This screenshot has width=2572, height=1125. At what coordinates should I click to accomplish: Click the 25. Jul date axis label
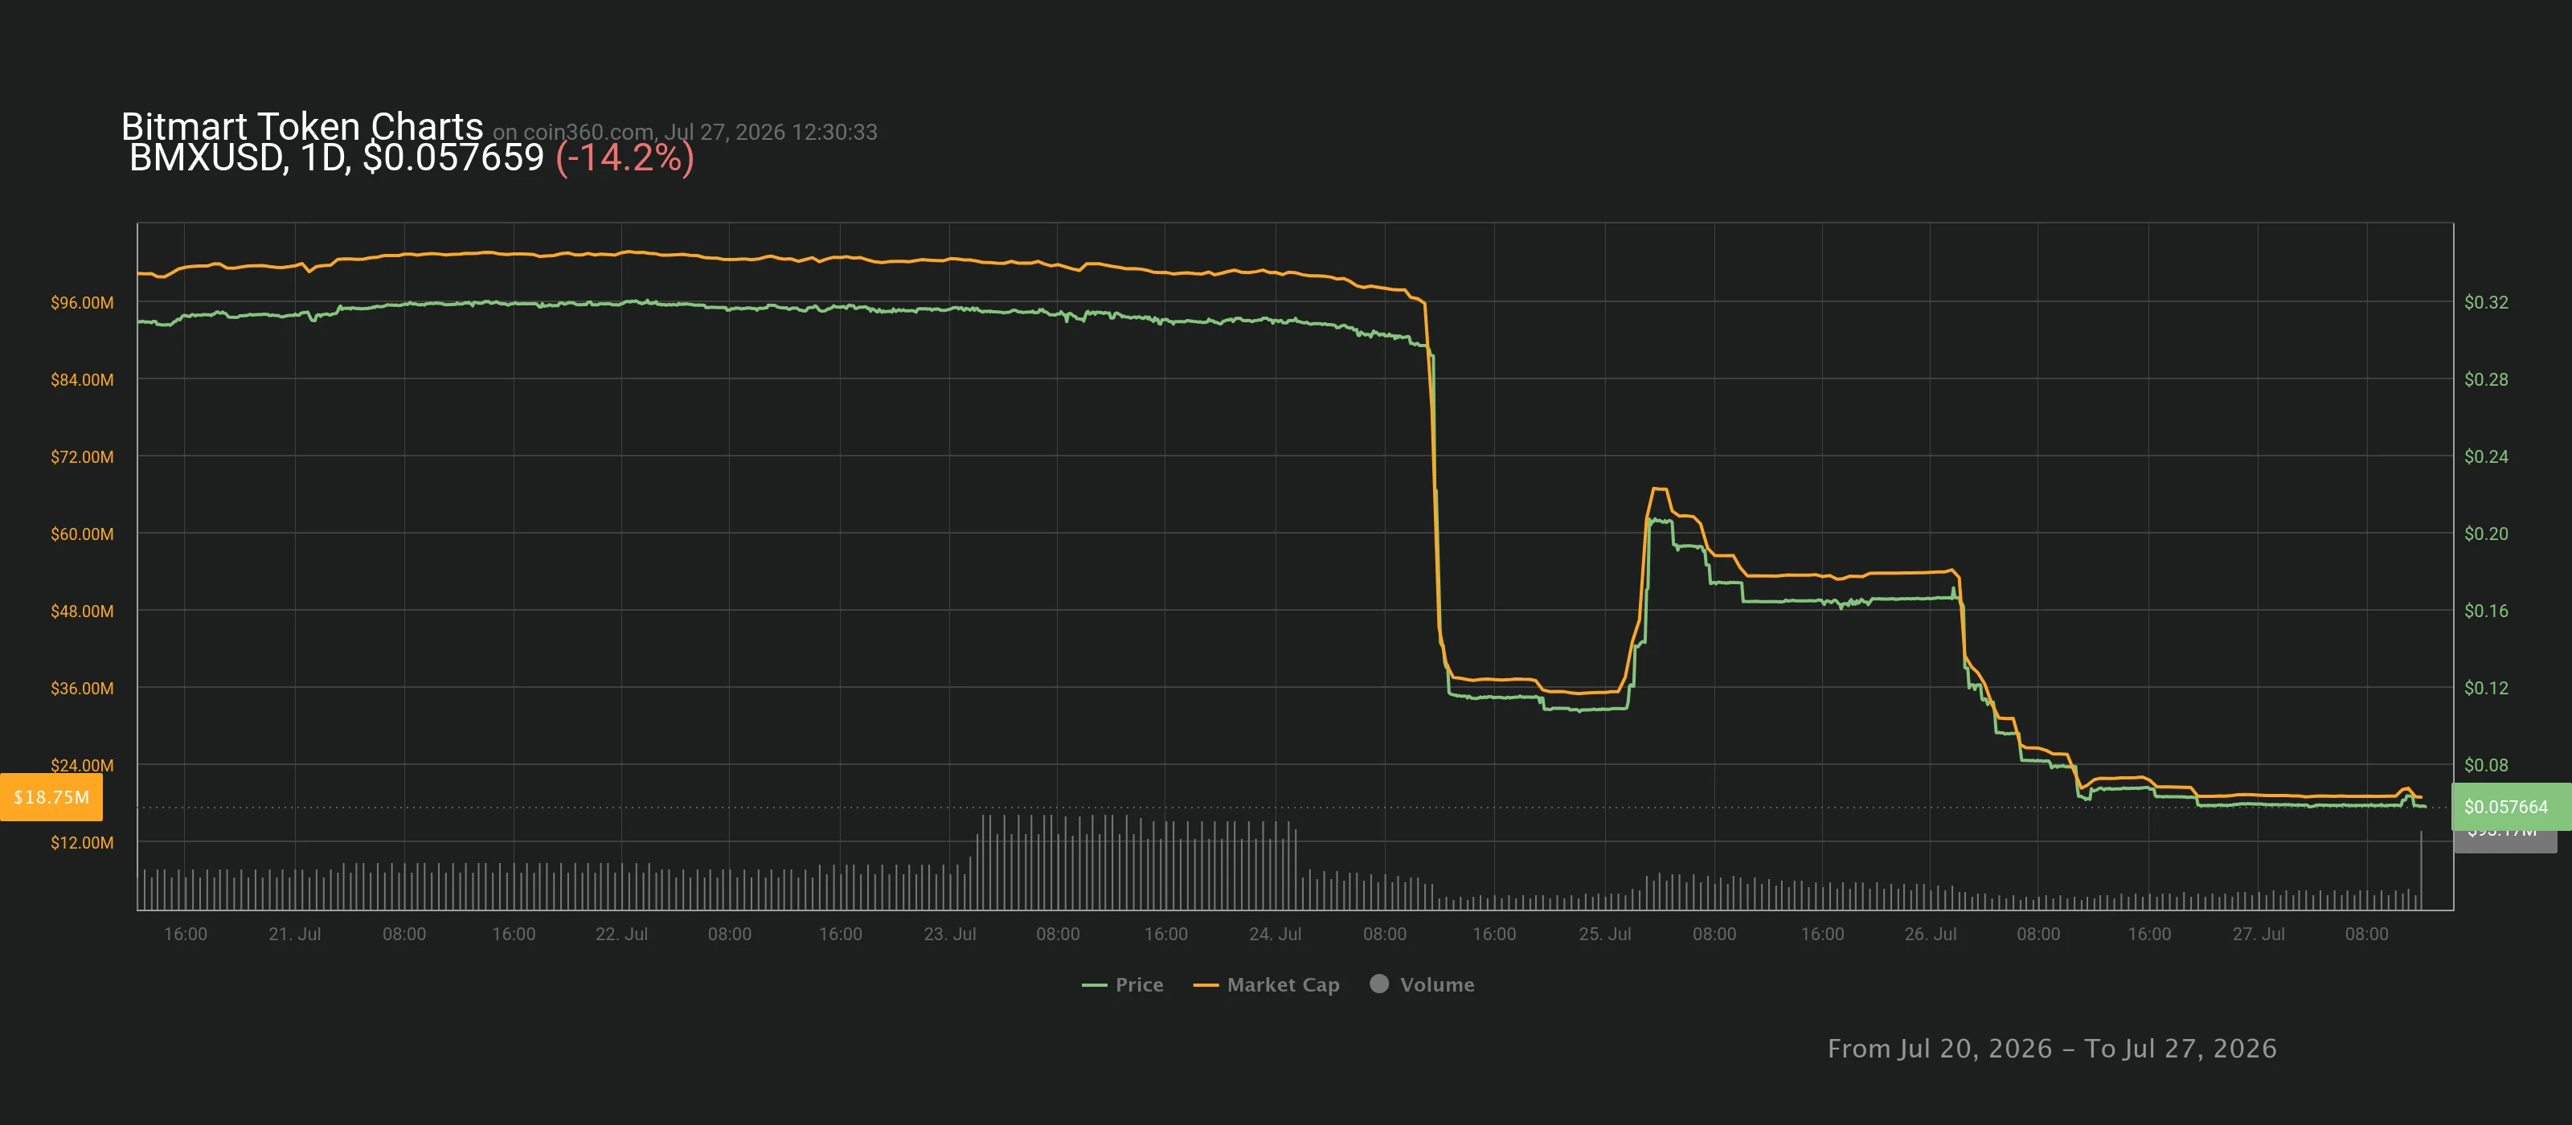point(1604,933)
